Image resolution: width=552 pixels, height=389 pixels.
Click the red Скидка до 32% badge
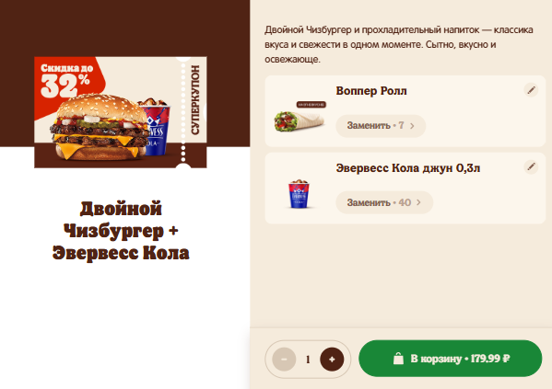pyautogui.click(x=68, y=80)
